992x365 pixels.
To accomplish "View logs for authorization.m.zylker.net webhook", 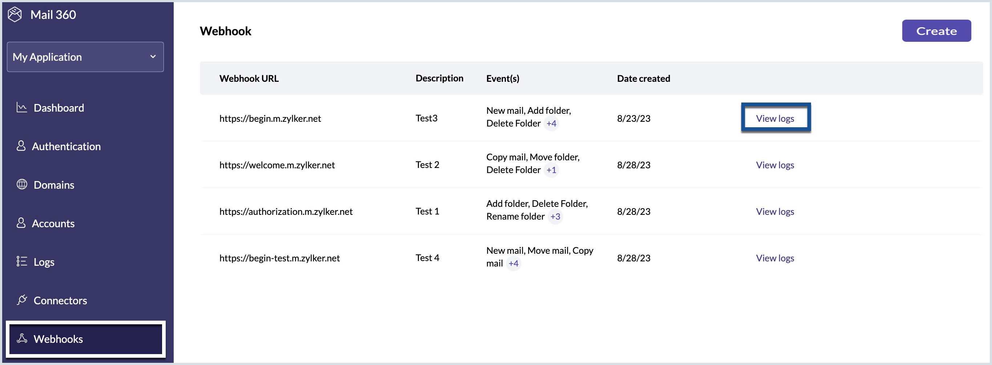I will pos(775,212).
